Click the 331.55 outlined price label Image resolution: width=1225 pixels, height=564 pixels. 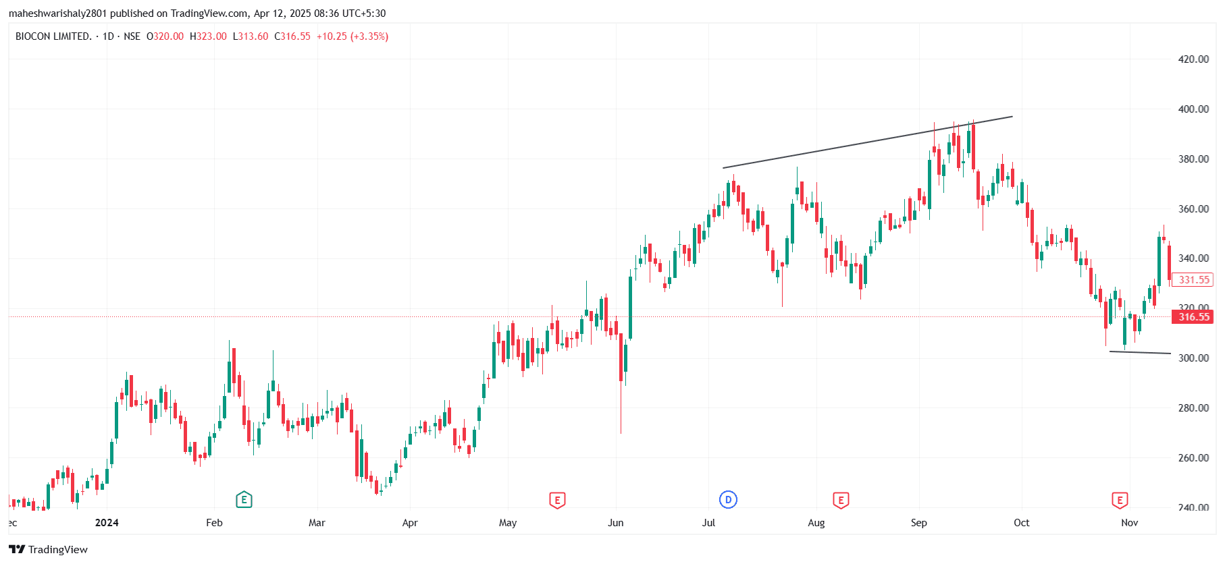point(1193,279)
